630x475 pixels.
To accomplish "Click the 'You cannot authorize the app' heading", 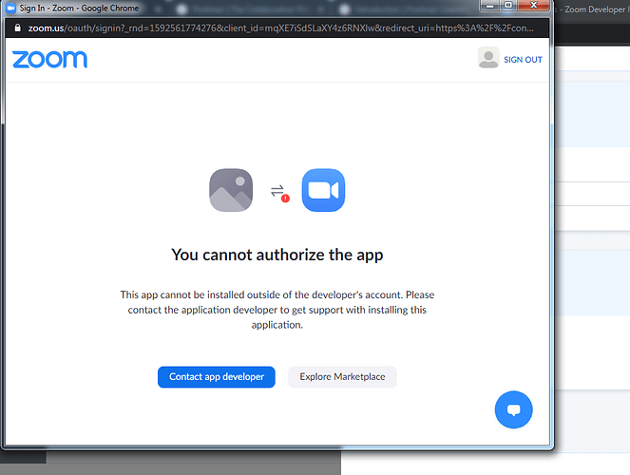I will (x=277, y=255).
